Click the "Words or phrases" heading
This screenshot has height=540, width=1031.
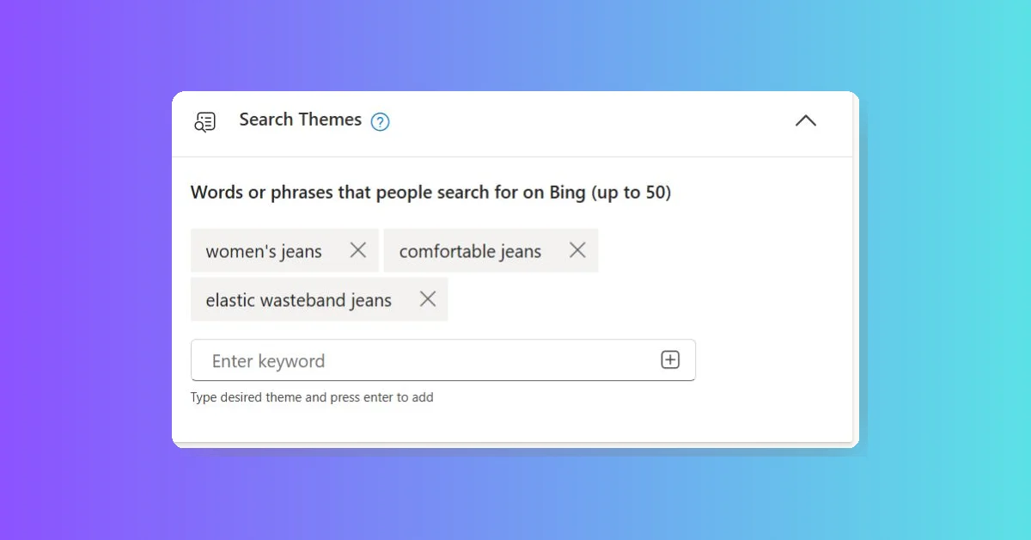point(430,192)
